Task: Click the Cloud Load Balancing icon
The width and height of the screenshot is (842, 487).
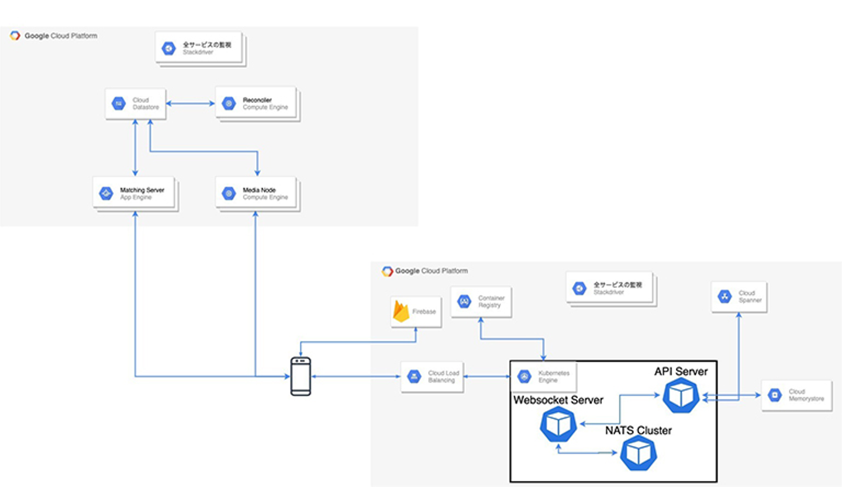Action: (414, 377)
